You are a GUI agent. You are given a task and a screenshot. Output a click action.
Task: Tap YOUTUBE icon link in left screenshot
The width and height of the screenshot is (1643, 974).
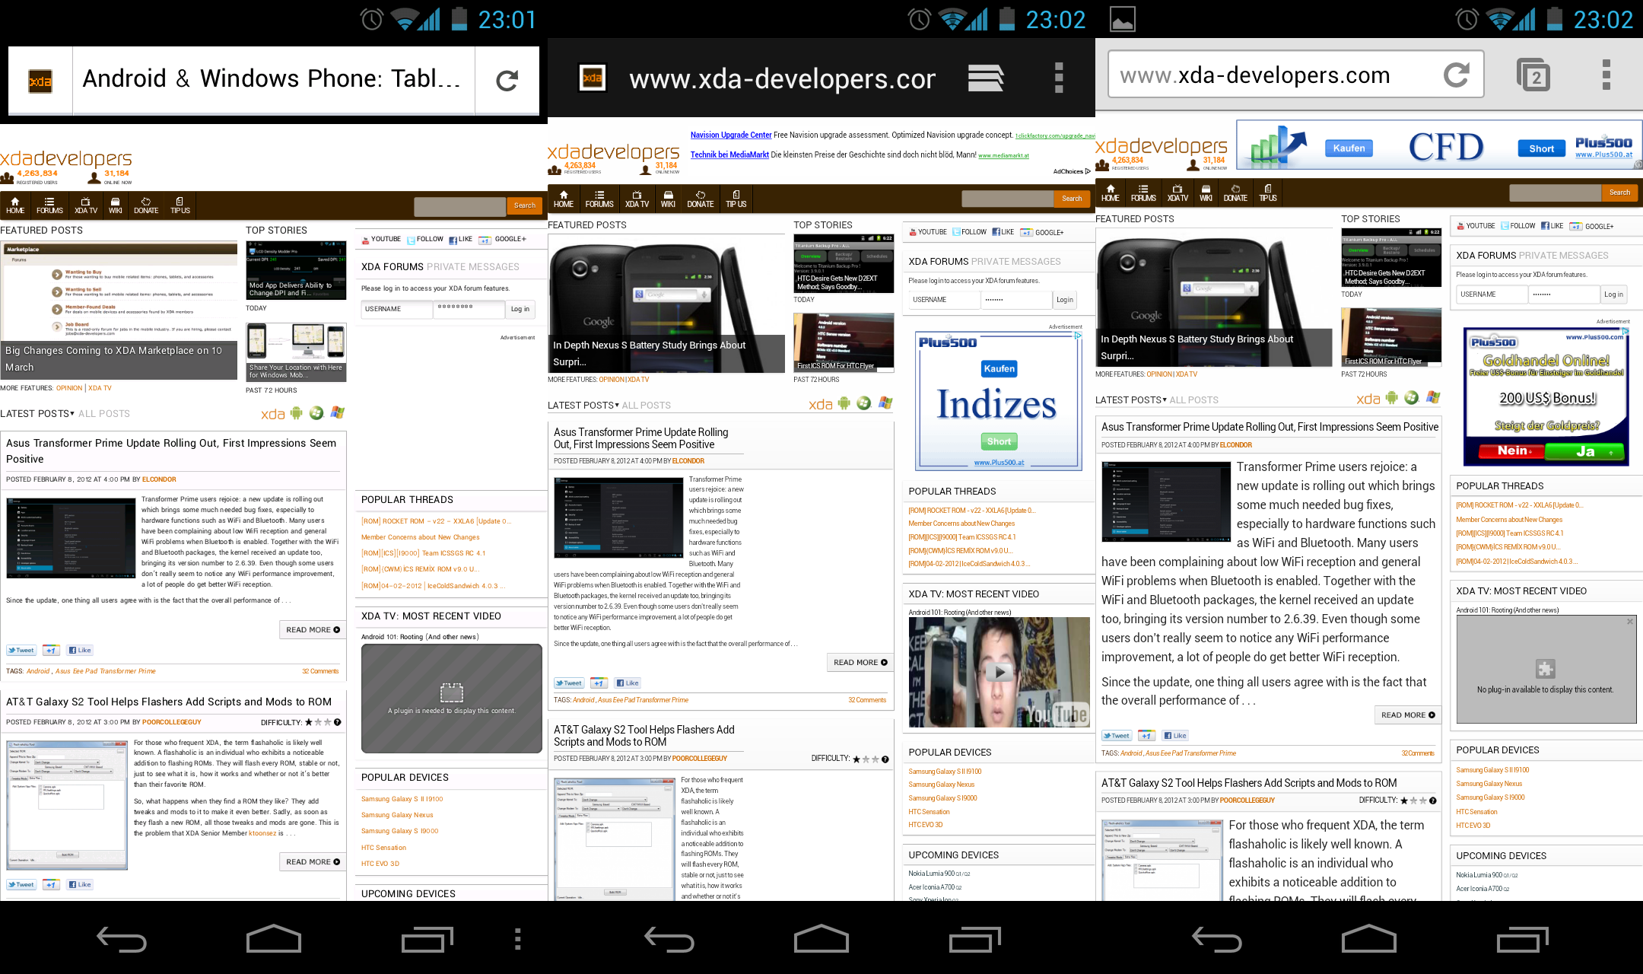coord(381,239)
